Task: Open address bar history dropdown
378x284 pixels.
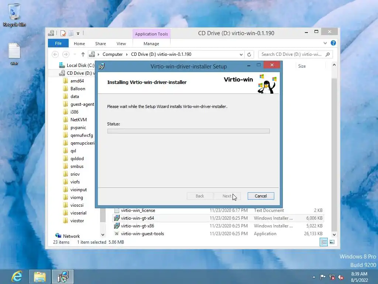Action: tap(241, 54)
